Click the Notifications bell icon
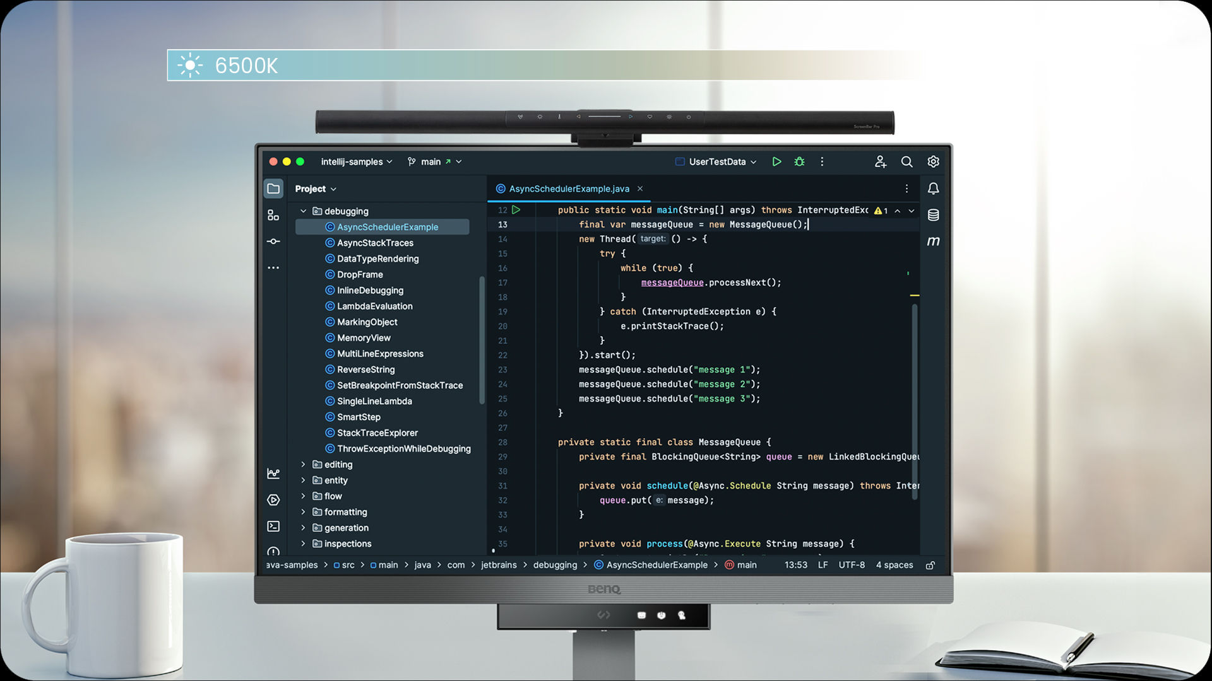Image resolution: width=1212 pixels, height=681 pixels. (933, 188)
